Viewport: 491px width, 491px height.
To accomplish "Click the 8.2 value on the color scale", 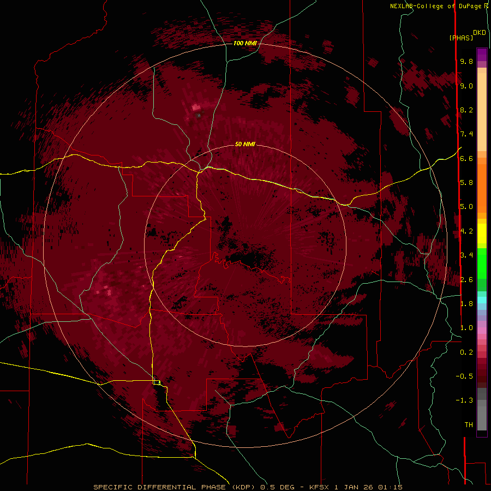I will [466, 110].
